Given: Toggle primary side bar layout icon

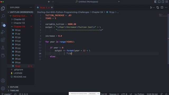Looking at the screenshot, I should click(x=156, y=2).
